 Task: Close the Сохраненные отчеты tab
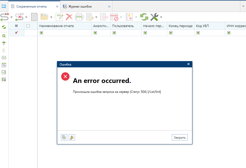(57, 7)
